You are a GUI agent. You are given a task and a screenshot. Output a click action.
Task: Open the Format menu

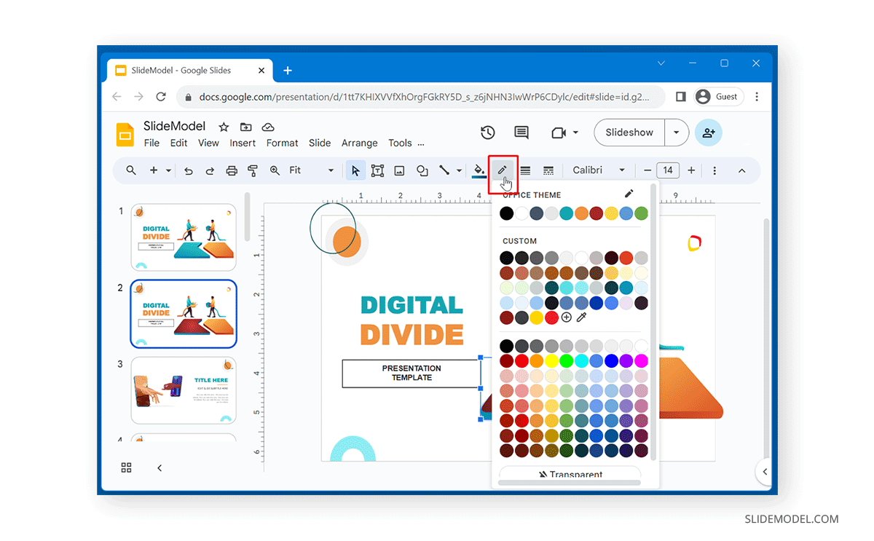(282, 143)
